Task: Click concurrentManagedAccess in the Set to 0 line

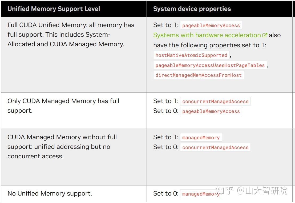Action: click(x=215, y=147)
